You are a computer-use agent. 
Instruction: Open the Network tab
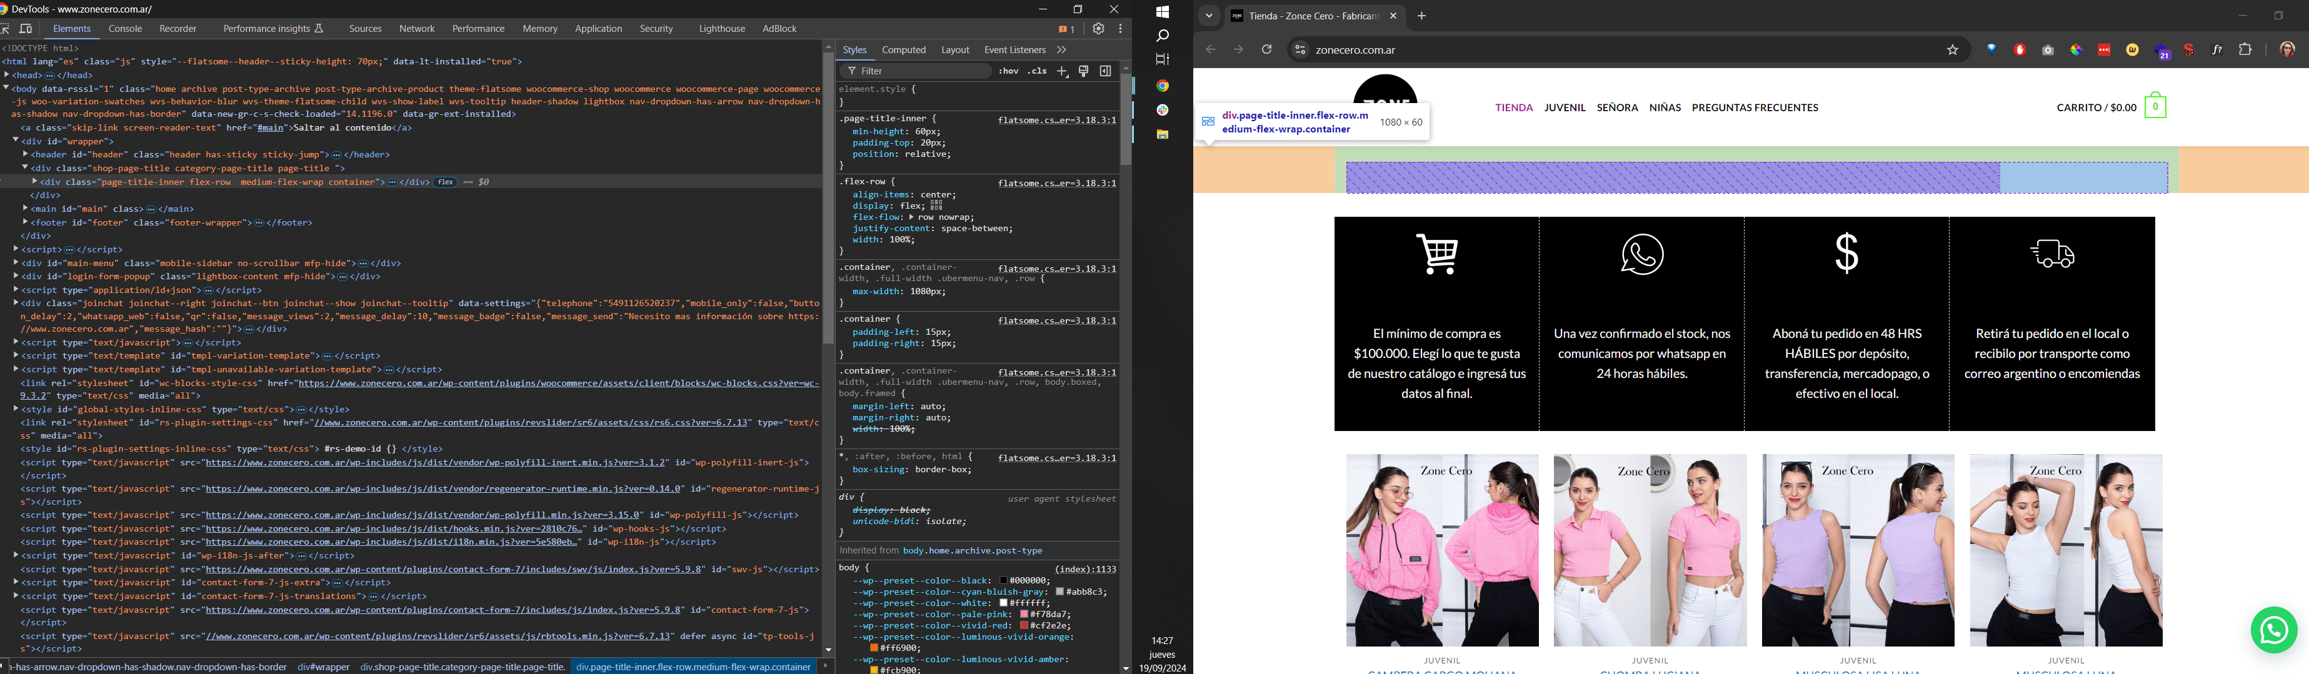coord(417,29)
